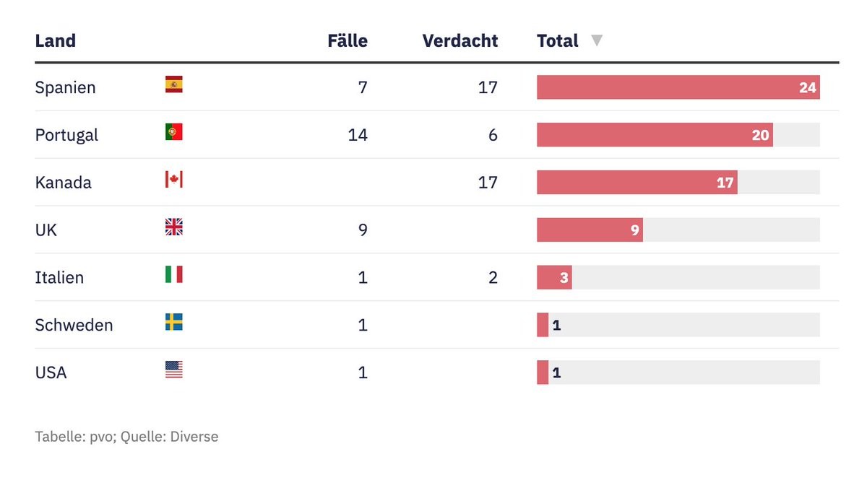Image resolution: width=867 pixels, height=480 pixels.
Task: Click the Portugal flag icon
Action: pos(173,132)
